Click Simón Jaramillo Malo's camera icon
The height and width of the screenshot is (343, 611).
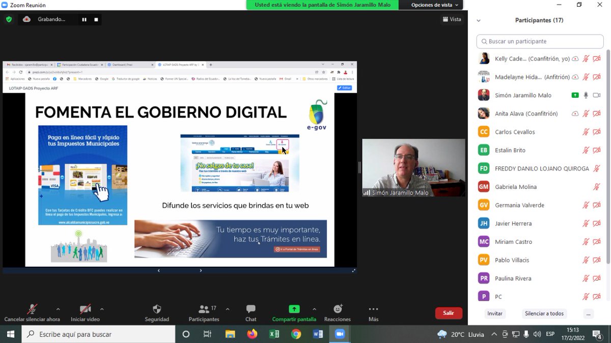(597, 95)
